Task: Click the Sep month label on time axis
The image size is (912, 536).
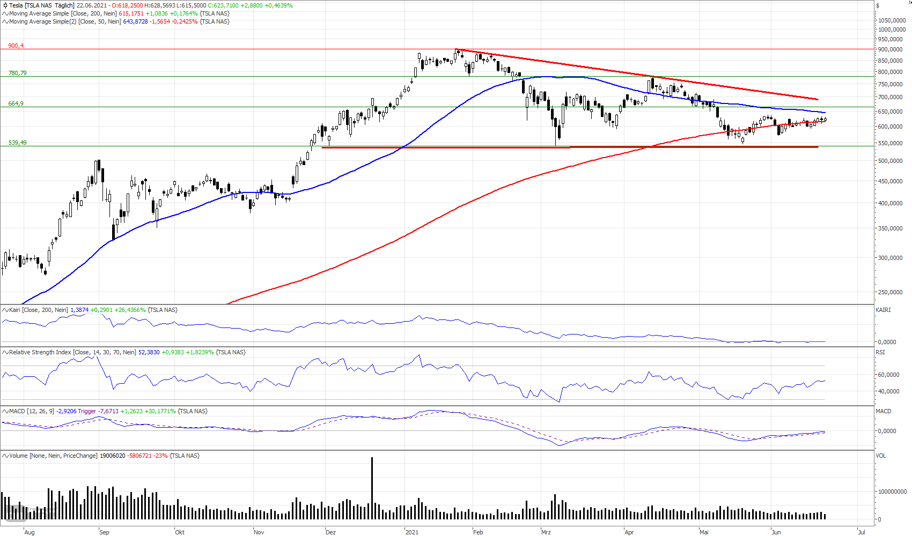Action: click(104, 532)
